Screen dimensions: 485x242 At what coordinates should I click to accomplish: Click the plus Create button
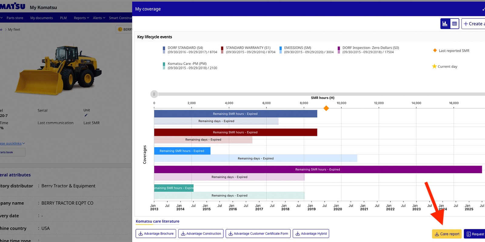[x=473, y=24]
